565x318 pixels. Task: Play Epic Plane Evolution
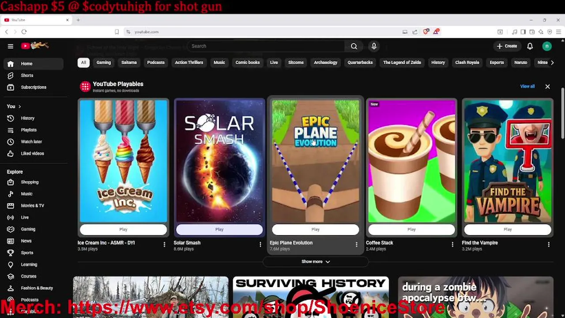click(316, 229)
